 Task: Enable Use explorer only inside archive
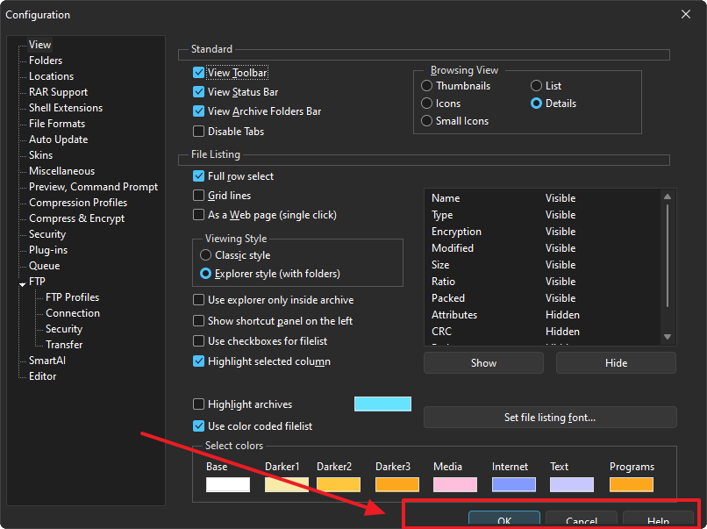[x=198, y=300]
